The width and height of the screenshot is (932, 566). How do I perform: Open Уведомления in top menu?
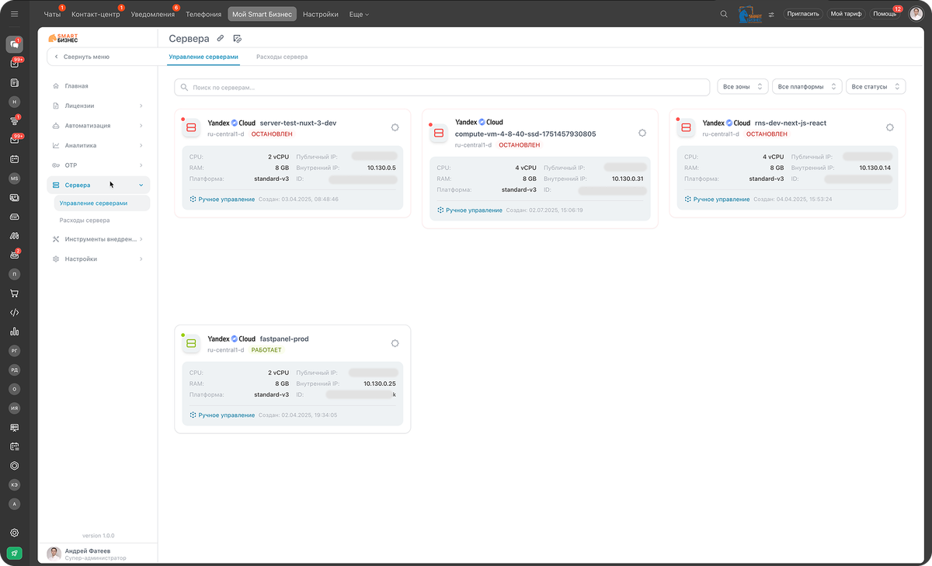[x=152, y=14]
